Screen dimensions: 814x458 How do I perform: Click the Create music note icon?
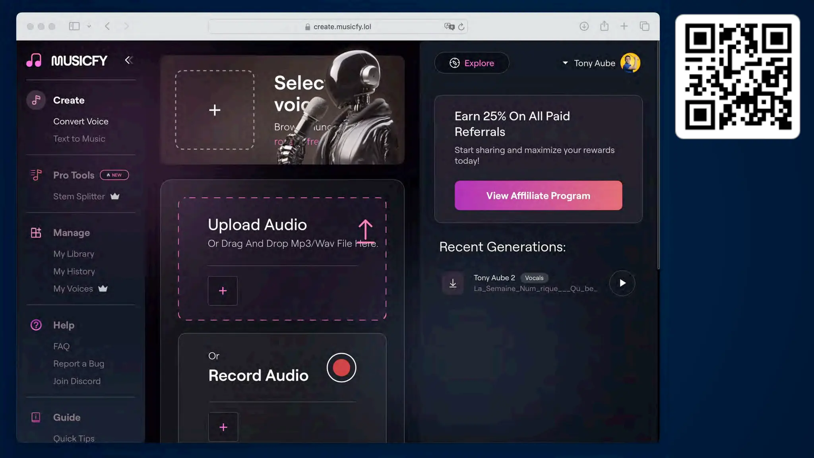36,100
